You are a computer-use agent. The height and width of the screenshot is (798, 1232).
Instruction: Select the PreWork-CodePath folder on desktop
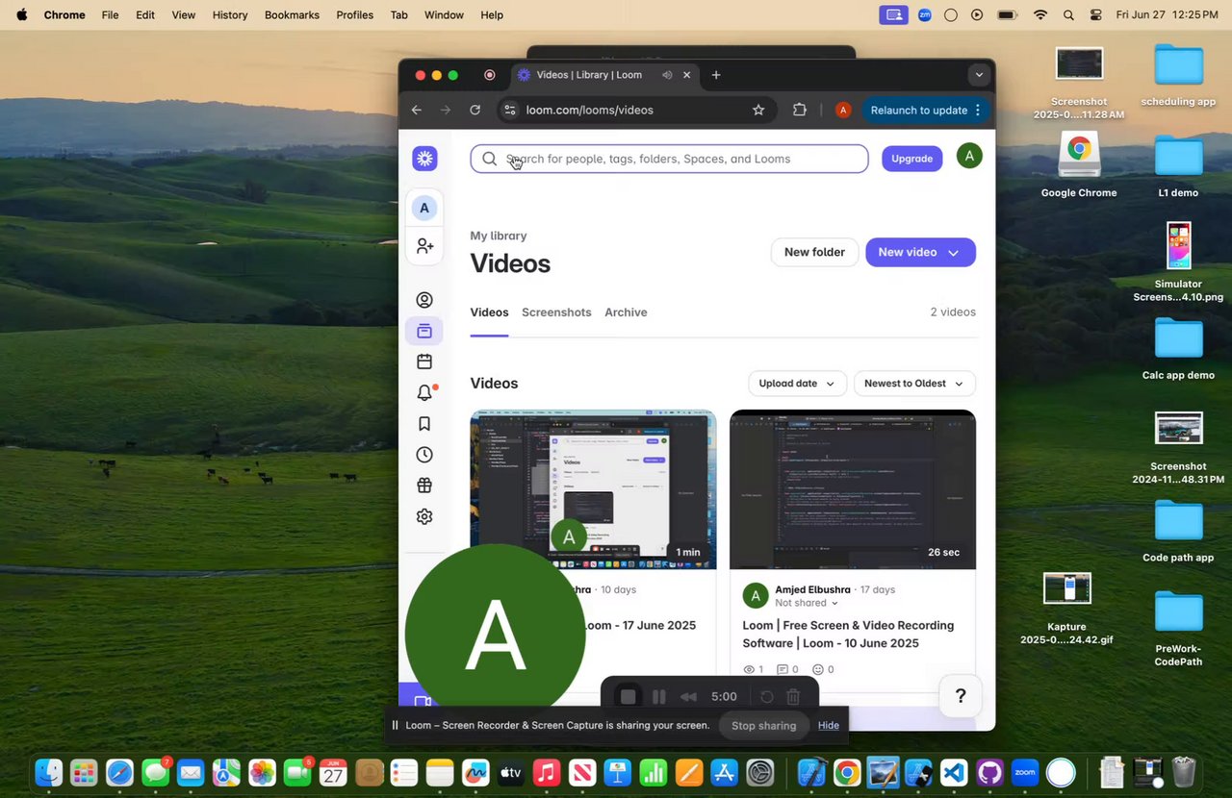point(1178,628)
